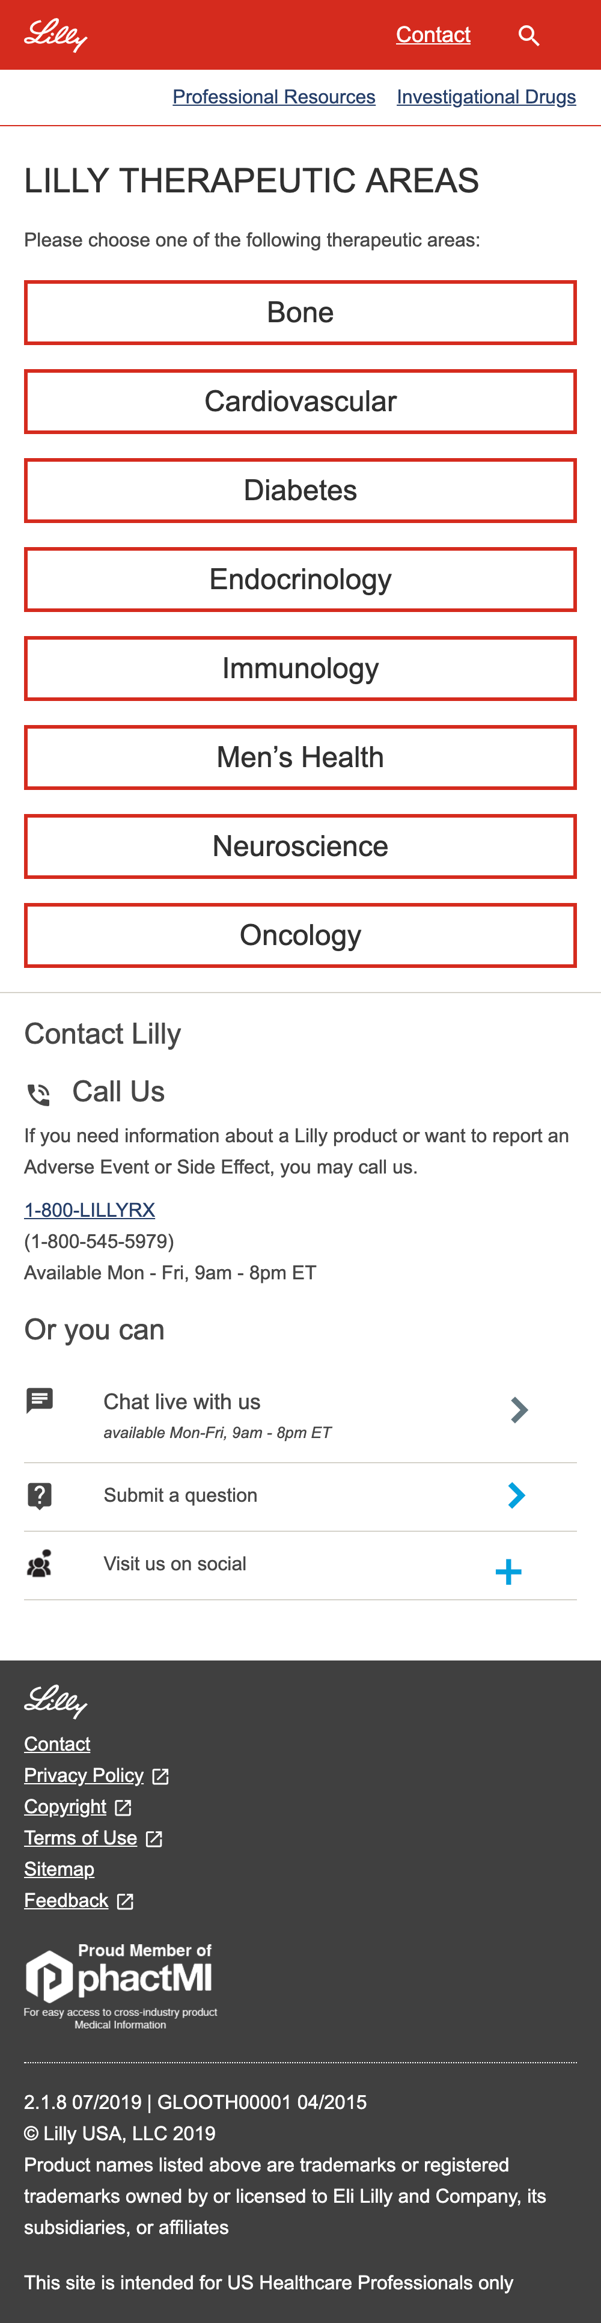
Task: Expand Visit us on social plus
Action: click(x=508, y=1572)
